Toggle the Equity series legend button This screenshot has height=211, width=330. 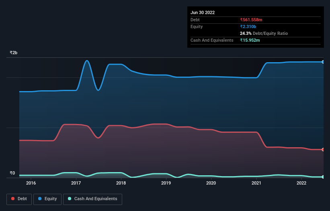coord(47,199)
